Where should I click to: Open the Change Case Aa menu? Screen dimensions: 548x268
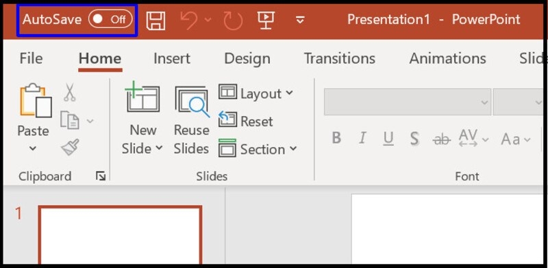[x=516, y=139]
